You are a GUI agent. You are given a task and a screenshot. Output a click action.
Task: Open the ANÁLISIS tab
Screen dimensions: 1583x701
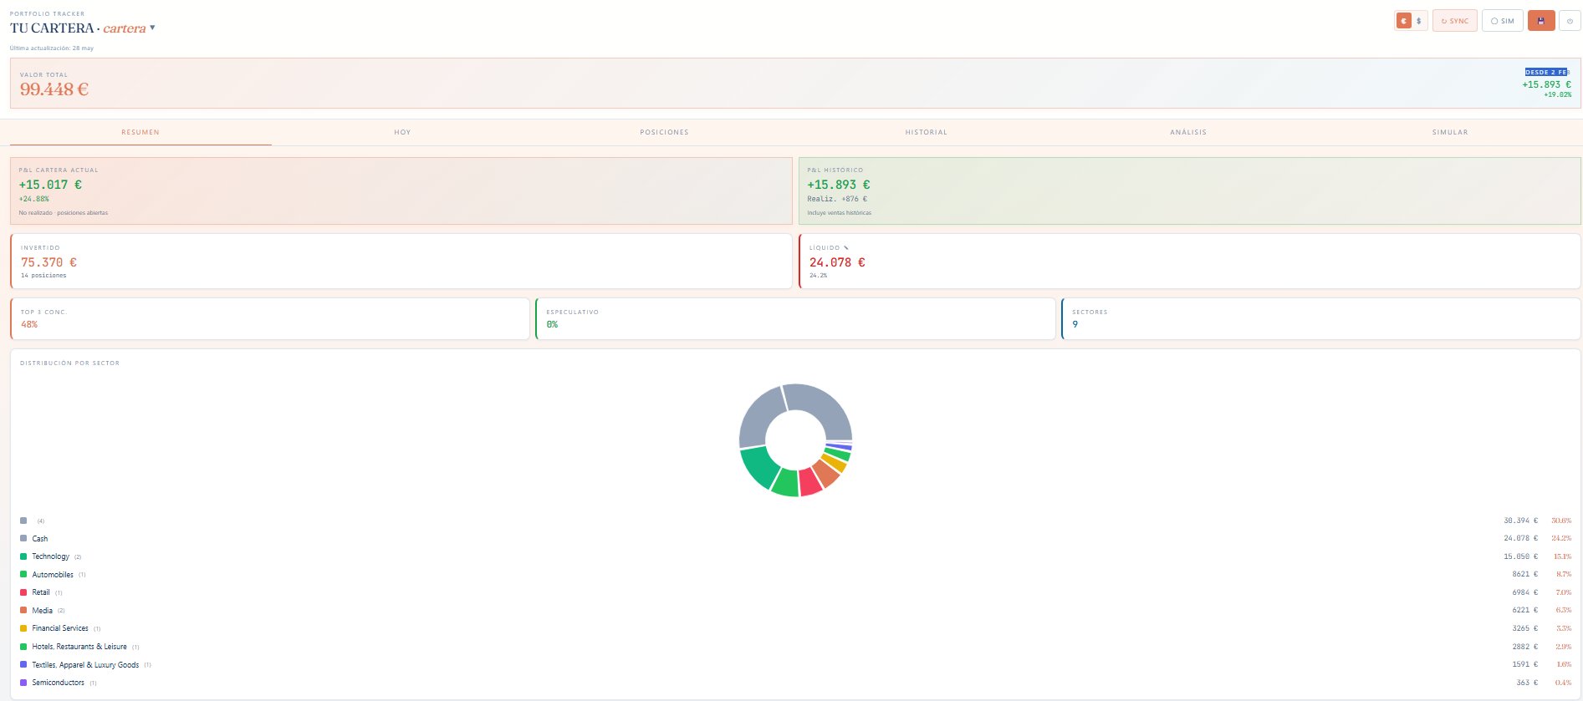[x=1188, y=132]
